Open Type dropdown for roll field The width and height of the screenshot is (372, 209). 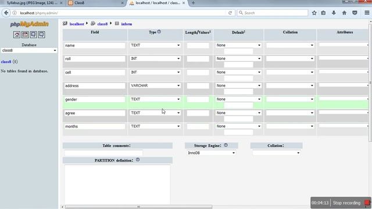(155, 59)
